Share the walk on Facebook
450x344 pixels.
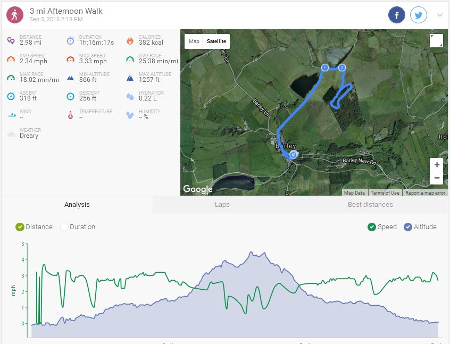[397, 15]
